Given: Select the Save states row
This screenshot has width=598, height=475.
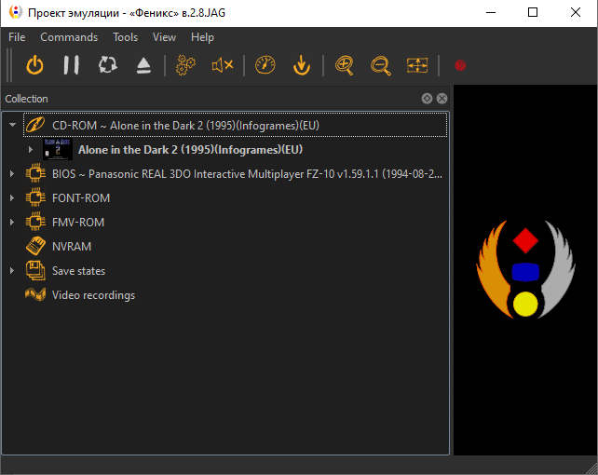Looking at the screenshot, I should (236, 271).
